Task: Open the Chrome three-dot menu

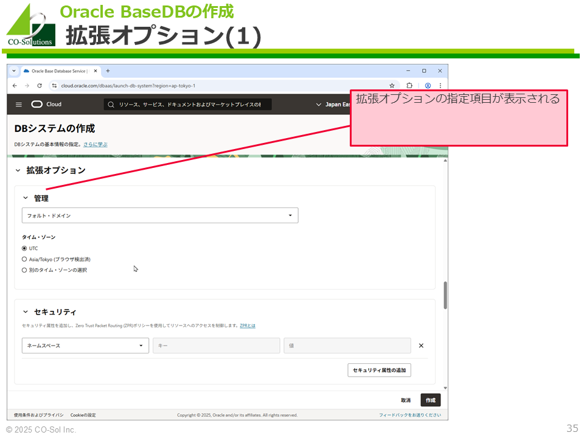Action: coord(440,86)
